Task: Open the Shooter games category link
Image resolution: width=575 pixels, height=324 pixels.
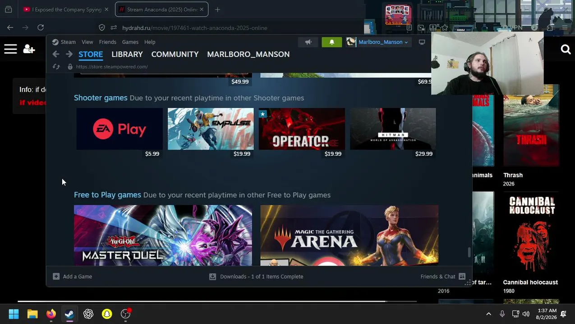Action: pos(101,98)
